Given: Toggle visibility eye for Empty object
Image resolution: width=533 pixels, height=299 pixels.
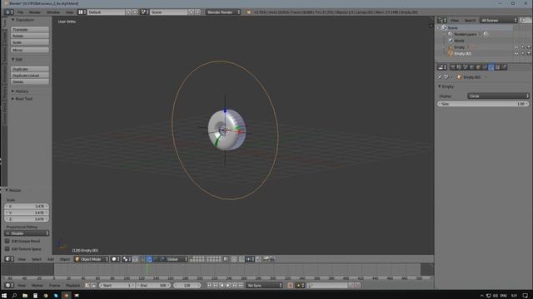Looking at the screenshot, I should (516, 47).
